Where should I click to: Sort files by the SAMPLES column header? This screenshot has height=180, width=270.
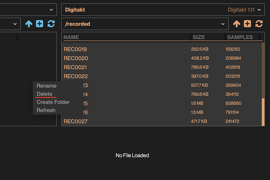coord(240,37)
